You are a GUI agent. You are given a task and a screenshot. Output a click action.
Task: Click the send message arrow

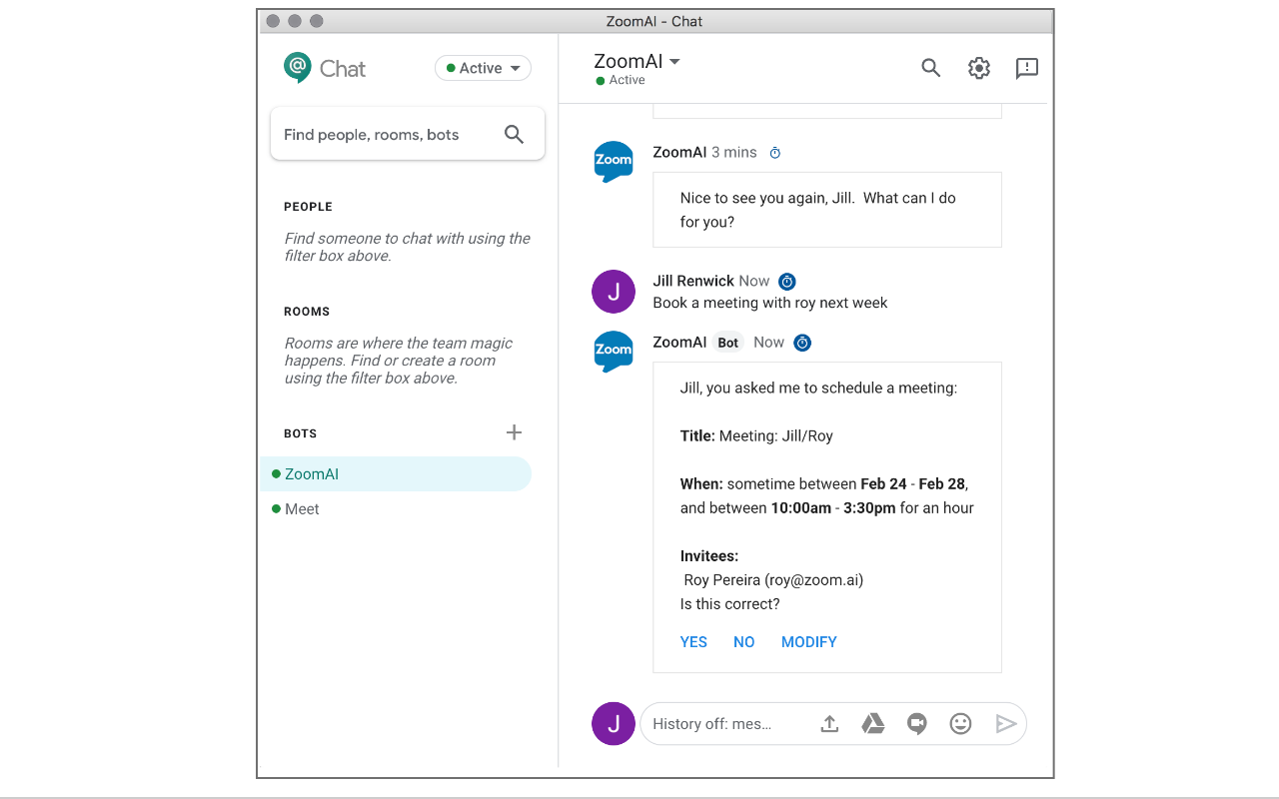pos(1005,724)
